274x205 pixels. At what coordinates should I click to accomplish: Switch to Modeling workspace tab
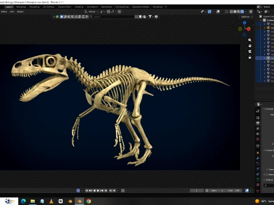pyautogui.click(x=21, y=7)
